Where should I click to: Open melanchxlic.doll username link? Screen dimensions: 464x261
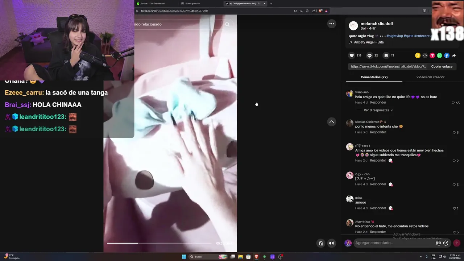click(x=377, y=24)
